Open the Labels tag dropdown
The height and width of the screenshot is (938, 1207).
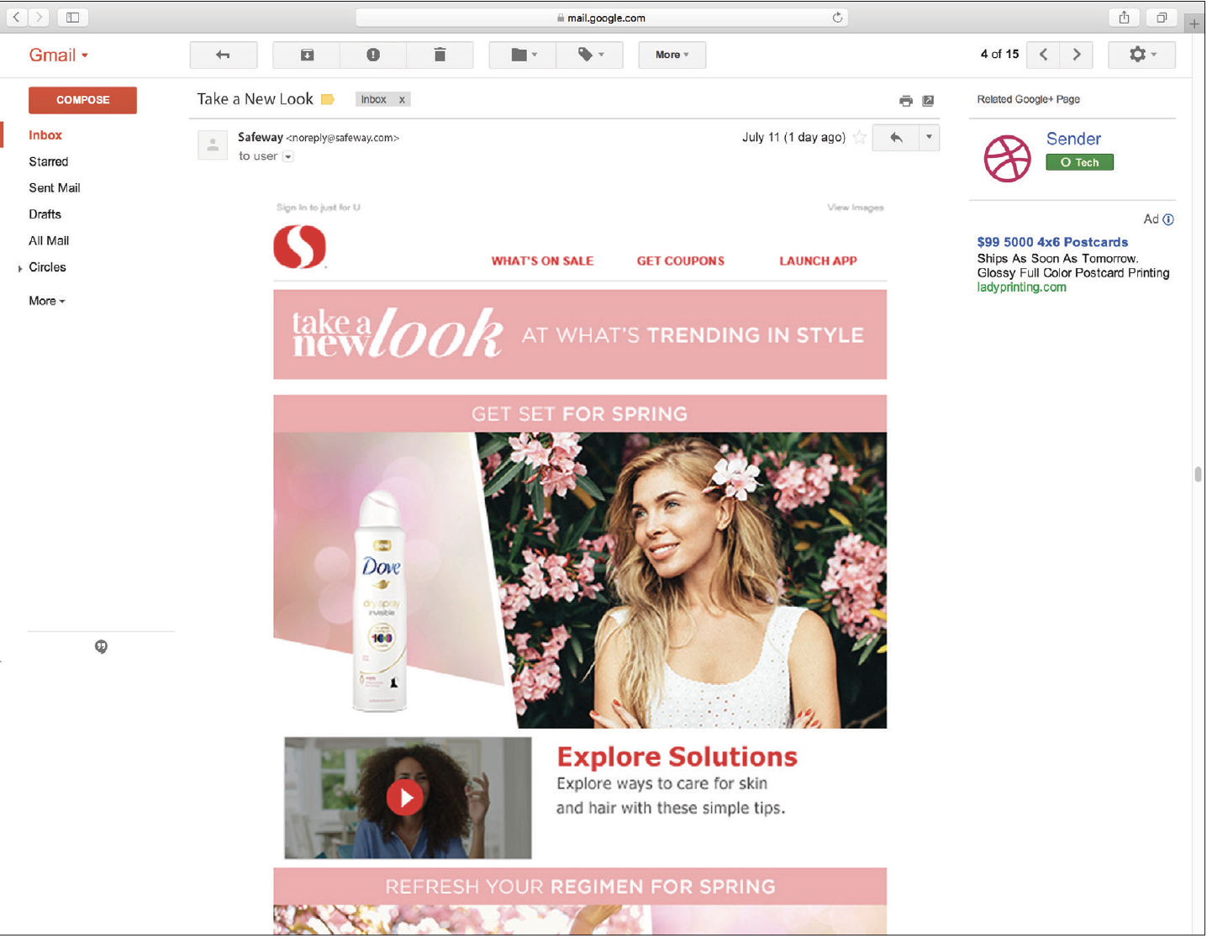pyautogui.click(x=590, y=55)
